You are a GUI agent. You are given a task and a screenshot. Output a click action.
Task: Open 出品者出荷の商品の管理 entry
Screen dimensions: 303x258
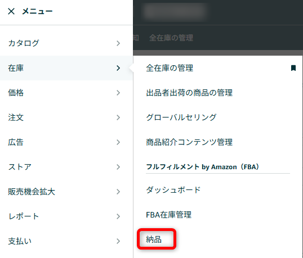tap(189, 93)
